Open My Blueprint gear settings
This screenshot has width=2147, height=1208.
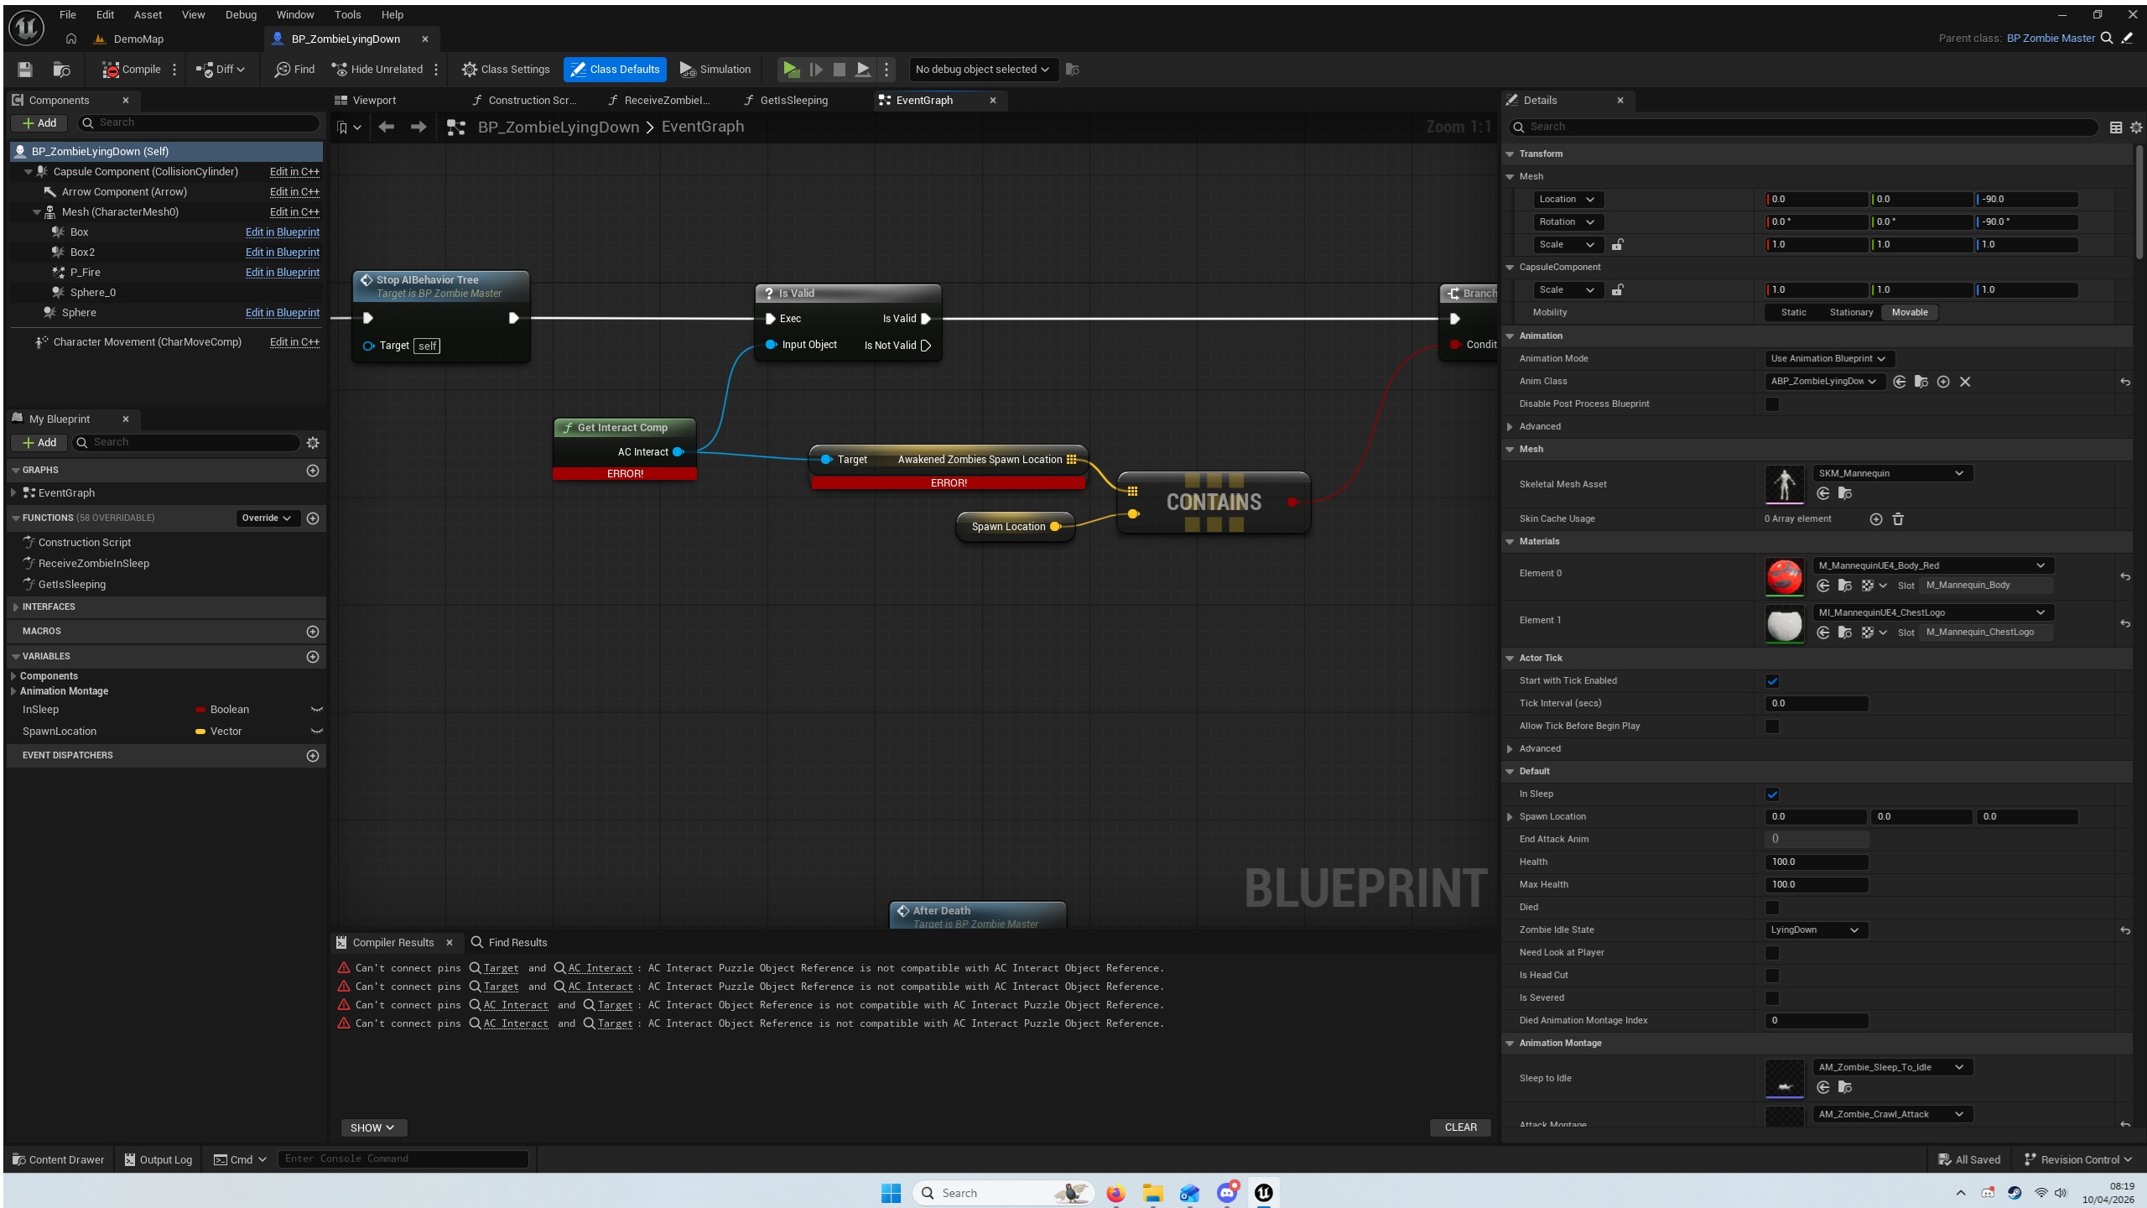[313, 443]
